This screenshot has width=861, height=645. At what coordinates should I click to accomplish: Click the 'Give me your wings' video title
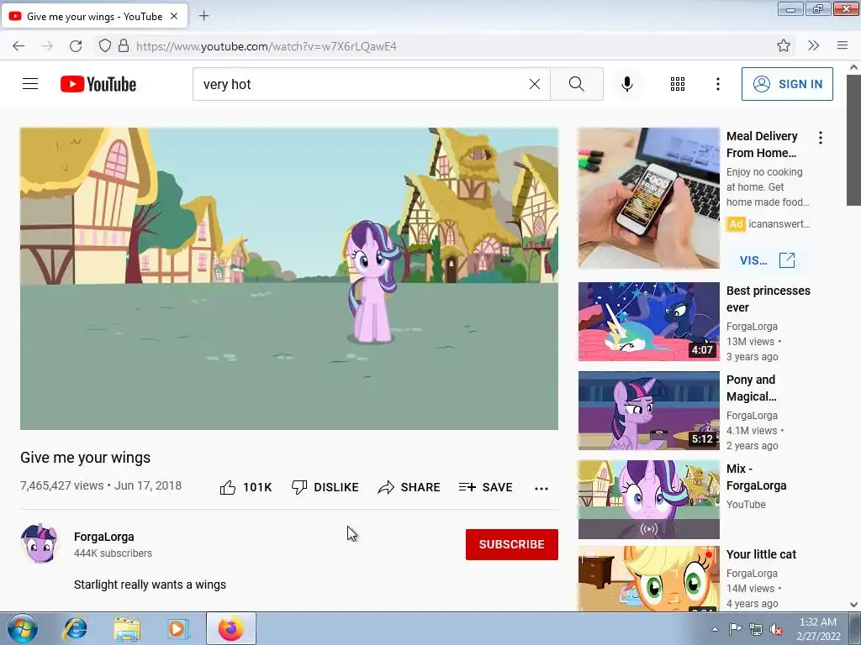pyautogui.click(x=85, y=458)
